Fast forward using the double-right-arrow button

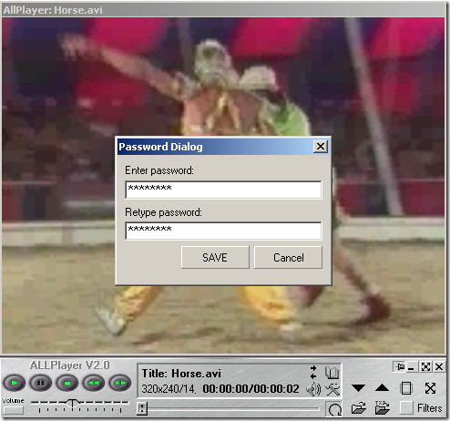(120, 383)
